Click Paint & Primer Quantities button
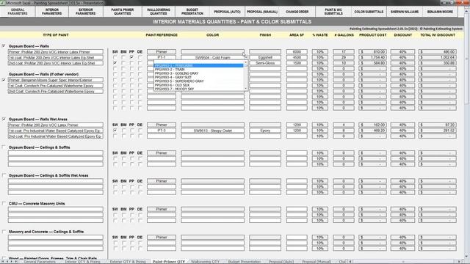470x264 pixels. click(x=123, y=12)
